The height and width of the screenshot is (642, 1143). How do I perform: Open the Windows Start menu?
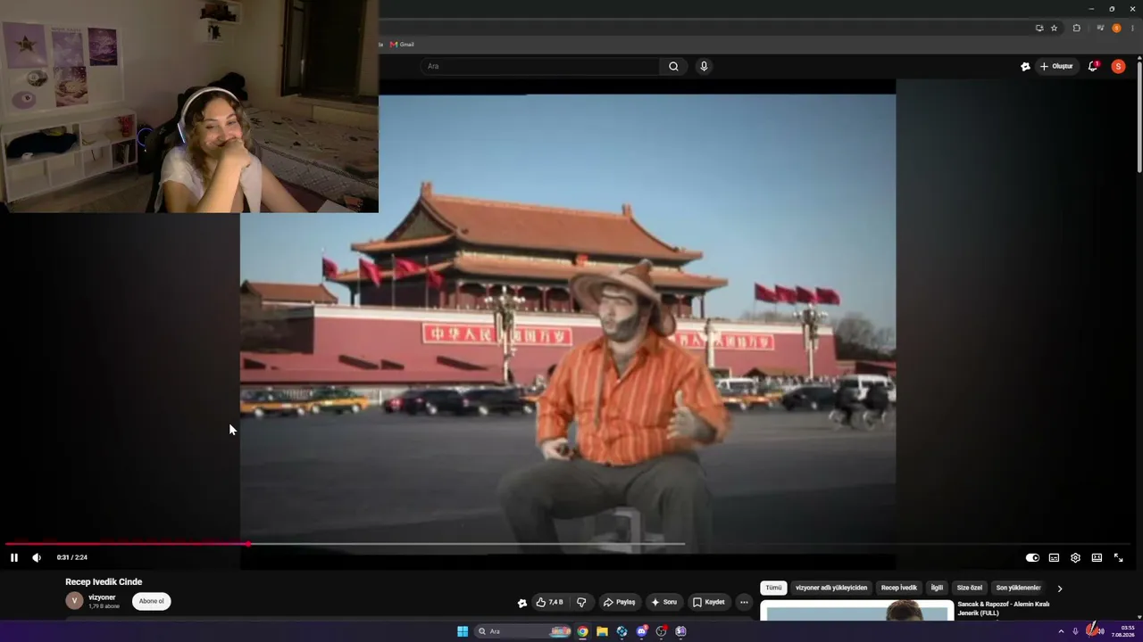click(463, 631)
